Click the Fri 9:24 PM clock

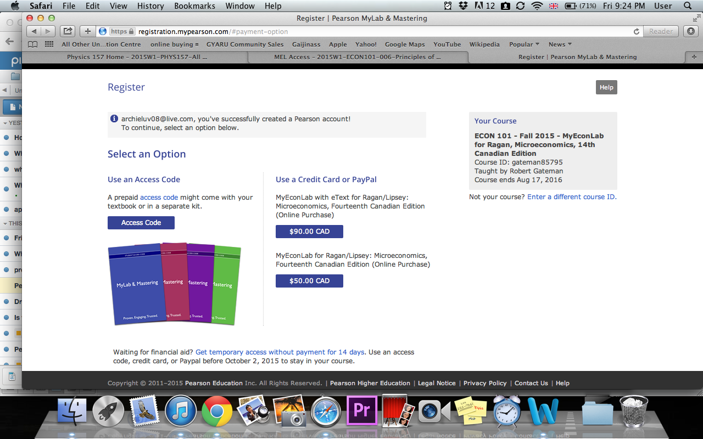[624, 6]
